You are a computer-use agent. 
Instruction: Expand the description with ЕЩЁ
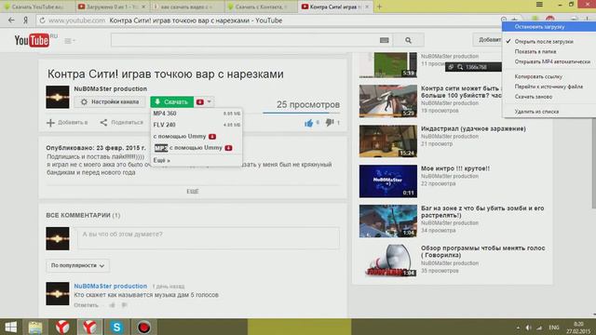(193, 192)
